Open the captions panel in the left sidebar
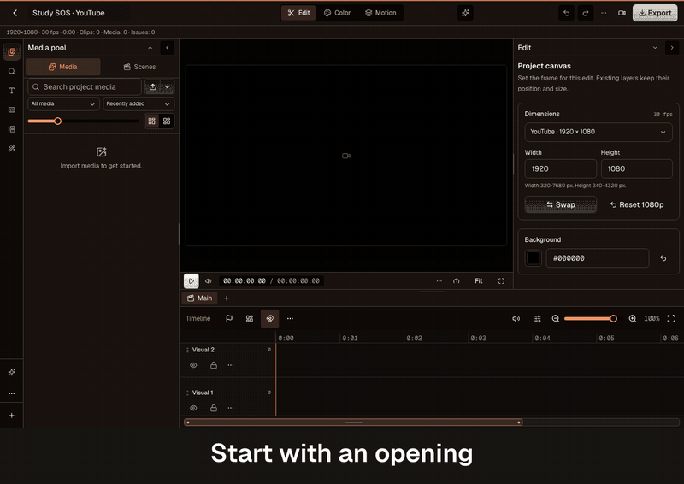684x484 pixels. 12,109
